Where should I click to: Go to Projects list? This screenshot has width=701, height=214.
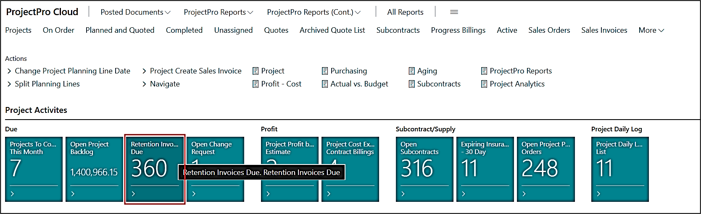click(x=18, y=30)
